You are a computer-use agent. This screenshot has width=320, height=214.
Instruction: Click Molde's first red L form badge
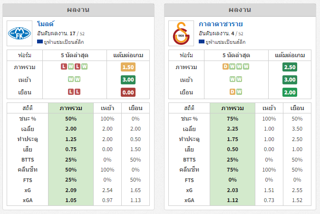click(x=64, y=67)
